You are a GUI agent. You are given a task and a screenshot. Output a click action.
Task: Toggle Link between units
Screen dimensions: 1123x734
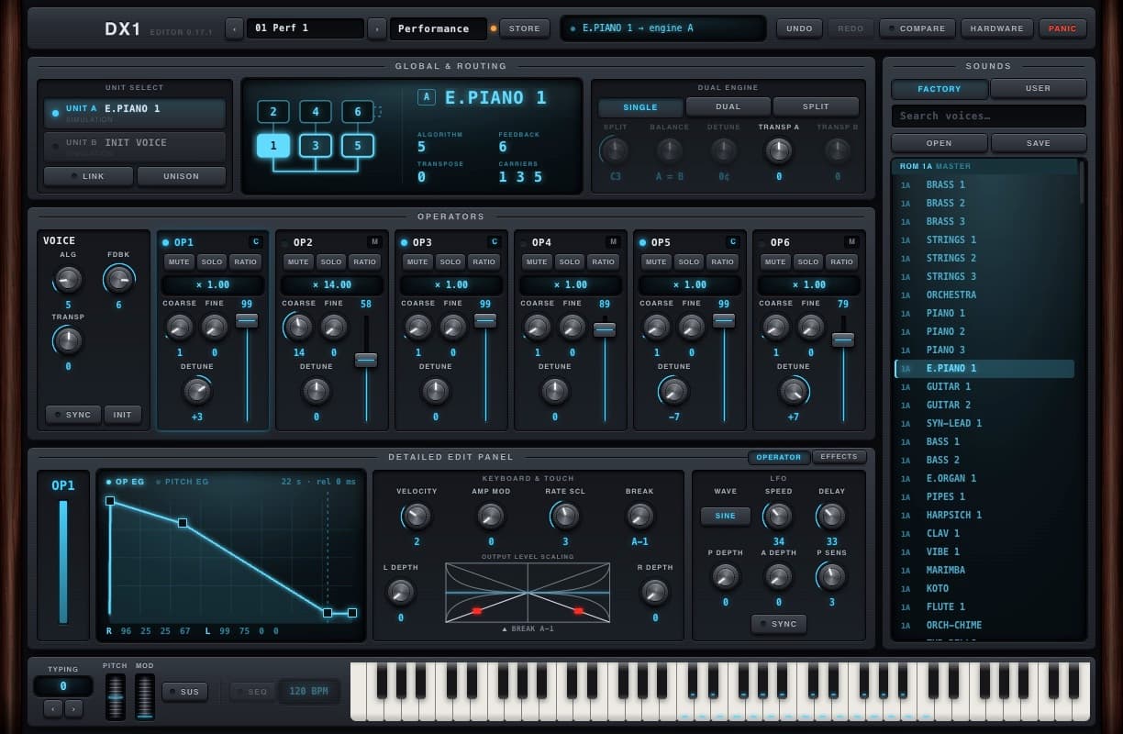88,176
